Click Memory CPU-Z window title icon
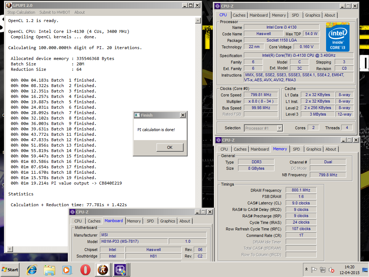 [219, 140]
